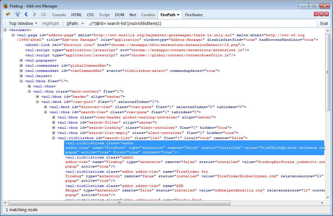Viewport: 333px width, 216px height.
Task: Expand the global-warning-container hbox node
Action: [53, 117]
